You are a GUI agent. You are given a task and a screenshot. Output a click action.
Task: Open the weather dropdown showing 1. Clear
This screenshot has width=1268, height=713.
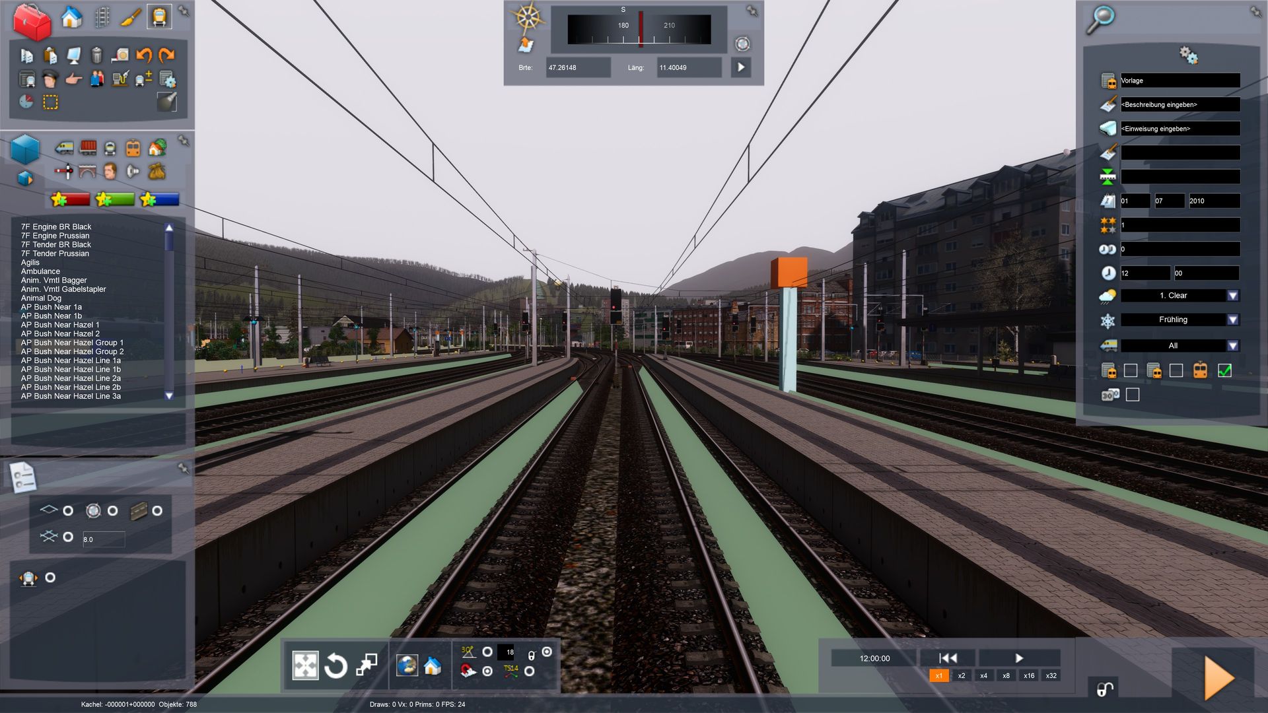(1232, 296)
